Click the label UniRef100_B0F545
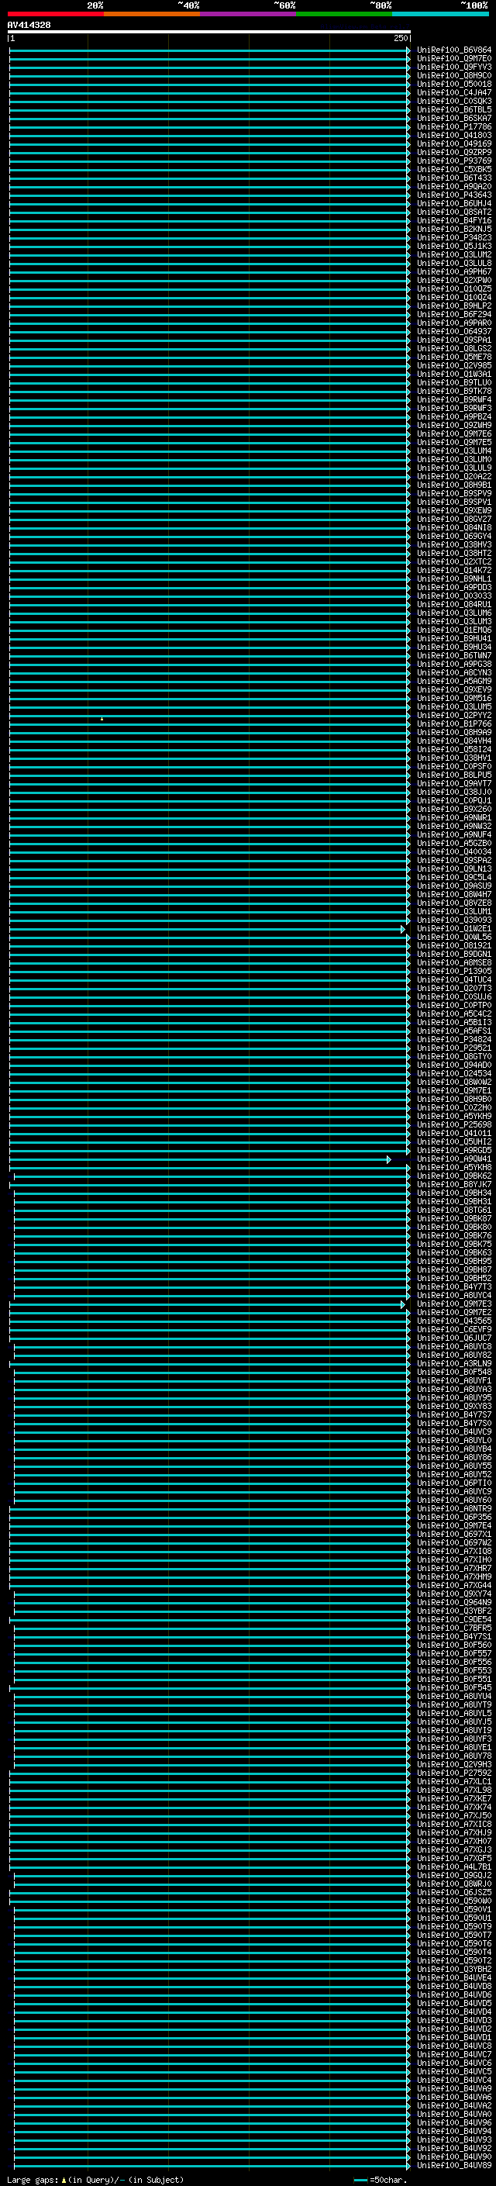Image resolution: width=496 pixels, height=2186 pixels. [x=453, y=1688]
